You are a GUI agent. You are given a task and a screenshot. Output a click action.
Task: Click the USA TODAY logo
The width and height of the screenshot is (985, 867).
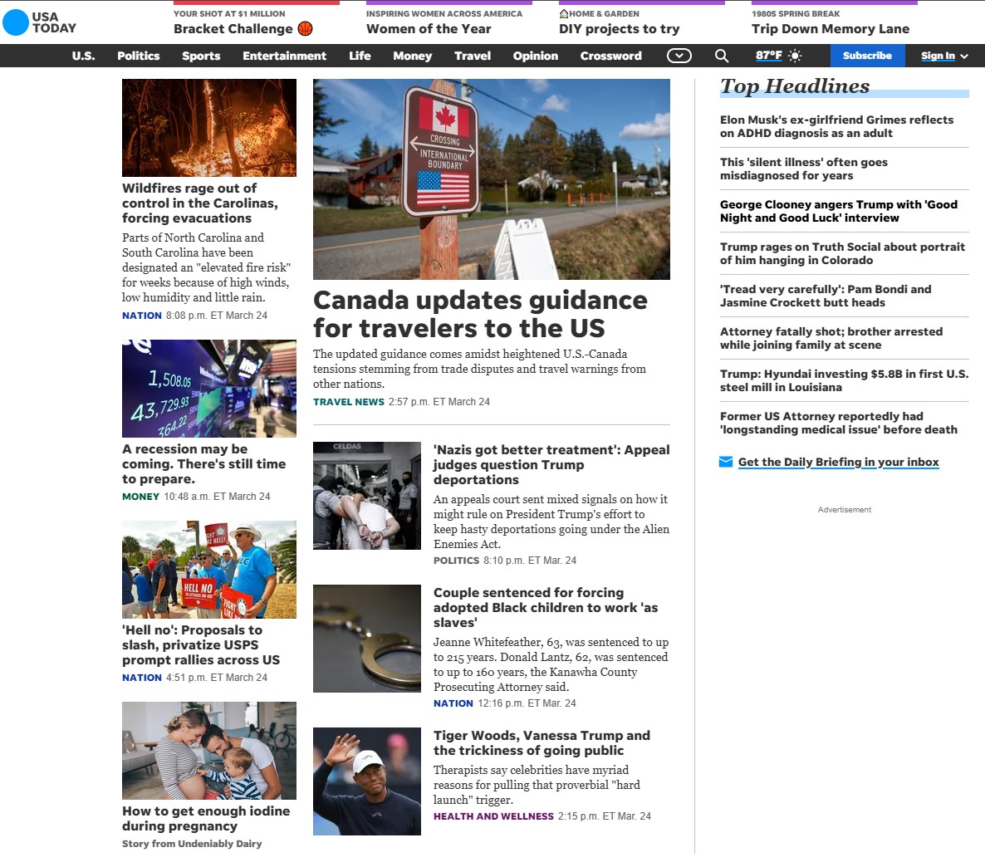coord(40,22)
